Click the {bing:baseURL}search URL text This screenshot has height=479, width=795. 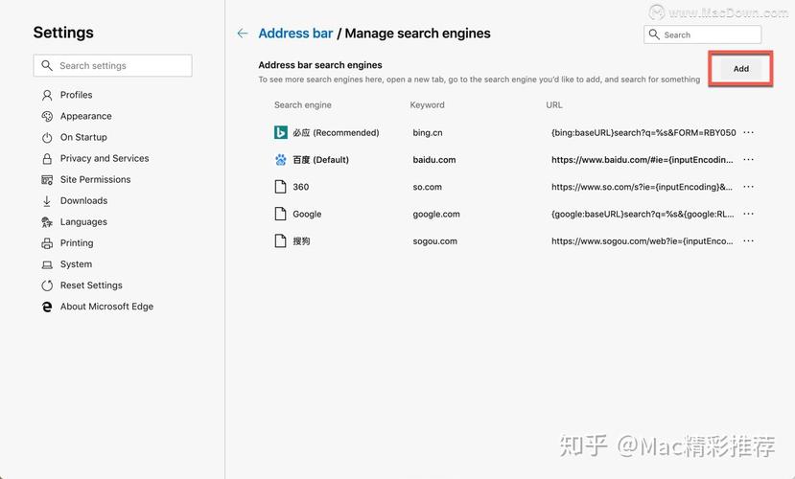pyautogui.click(x=643, y=132)
